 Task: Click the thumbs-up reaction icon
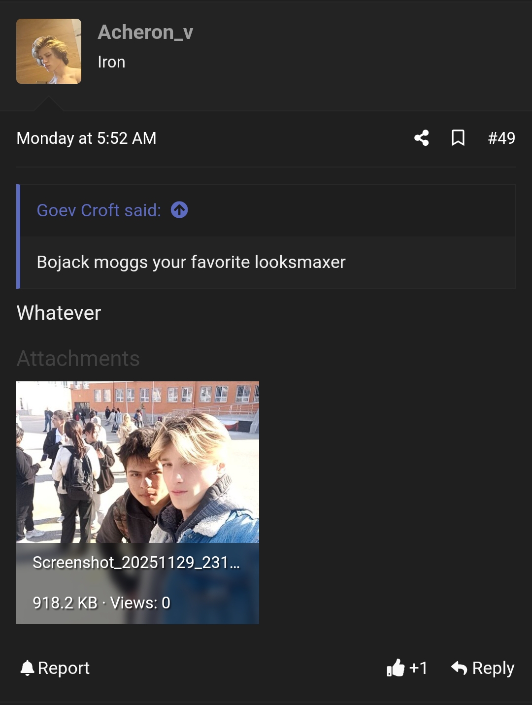point(396,669)
